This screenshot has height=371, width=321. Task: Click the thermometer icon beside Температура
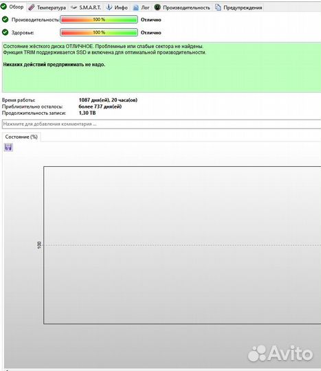pyautogui.click(x=31, y=8)
